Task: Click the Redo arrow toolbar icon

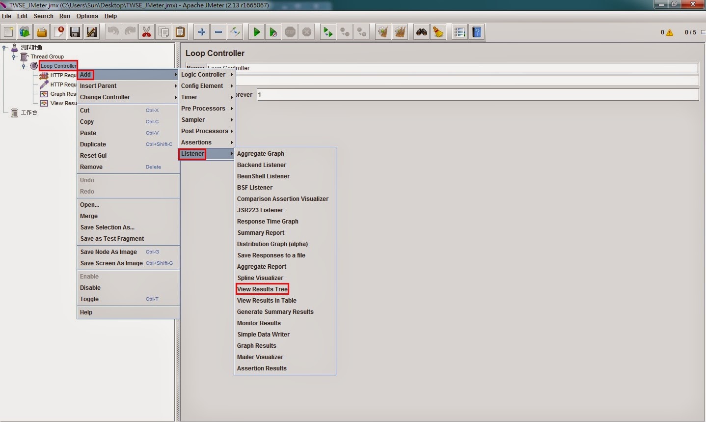Action: tap(130, 32)
